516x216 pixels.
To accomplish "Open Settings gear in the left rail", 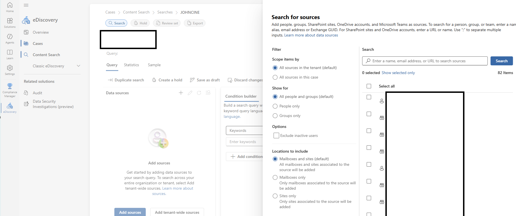I will click(x=10, y=70).
